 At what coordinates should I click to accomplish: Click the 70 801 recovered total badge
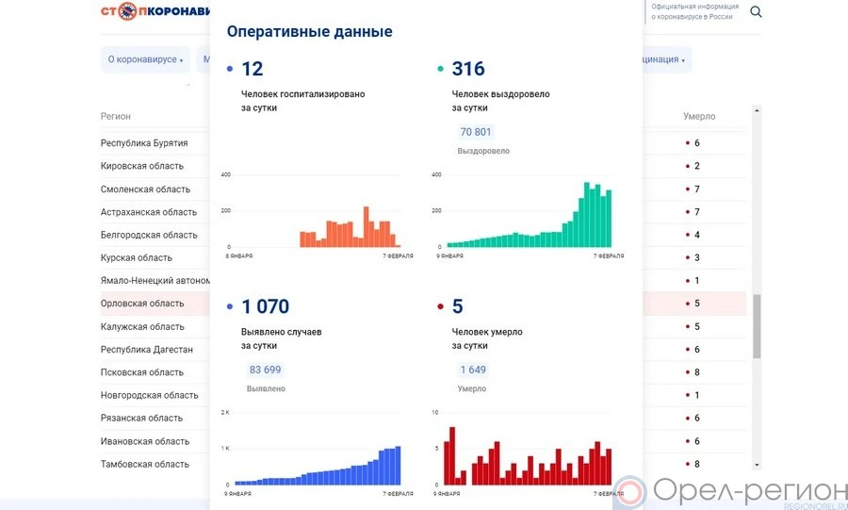[476, 132]
